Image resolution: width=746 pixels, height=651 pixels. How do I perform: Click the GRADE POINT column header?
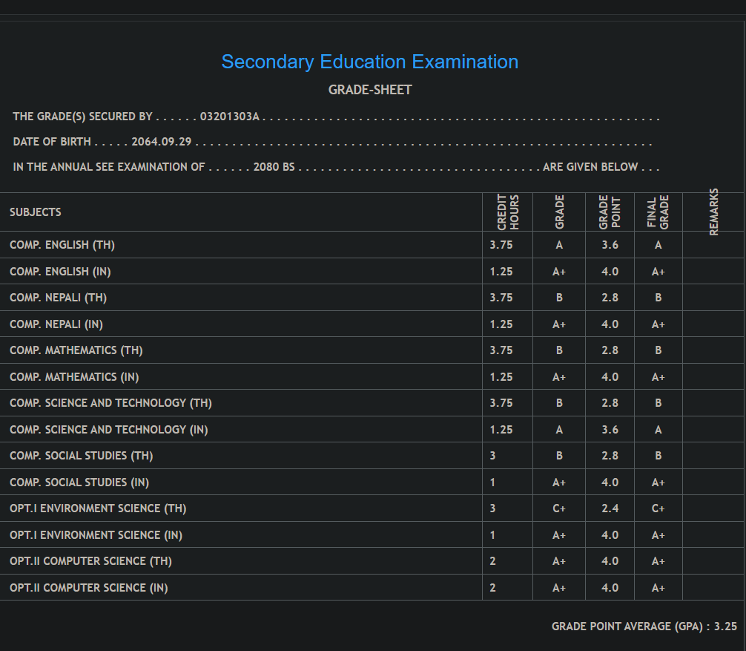click(609, 212)
